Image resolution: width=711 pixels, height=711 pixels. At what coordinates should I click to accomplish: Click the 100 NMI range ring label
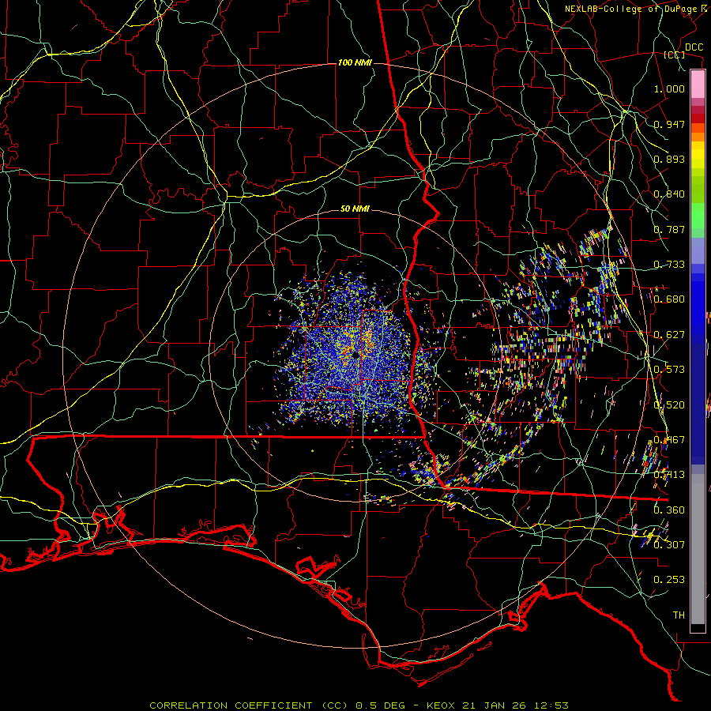click(355, 62)
